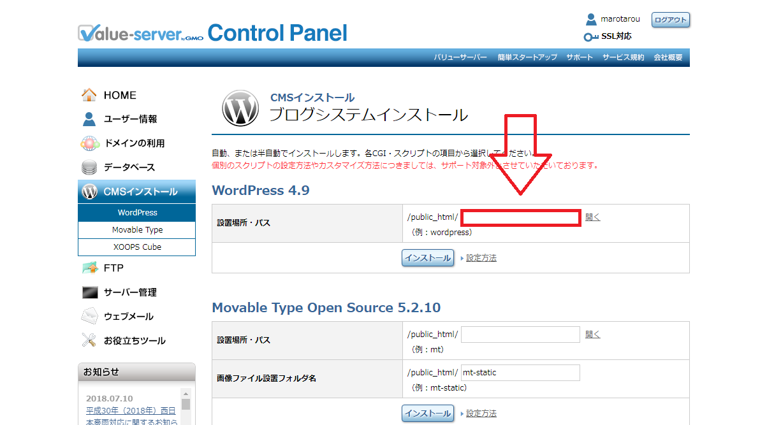Click the WordPress icon beside CMSインストール in sidebar
The height and width of the screenshot is (425, 767).
90,192
